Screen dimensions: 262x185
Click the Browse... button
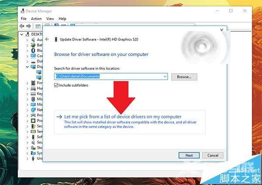coord(184,77)
